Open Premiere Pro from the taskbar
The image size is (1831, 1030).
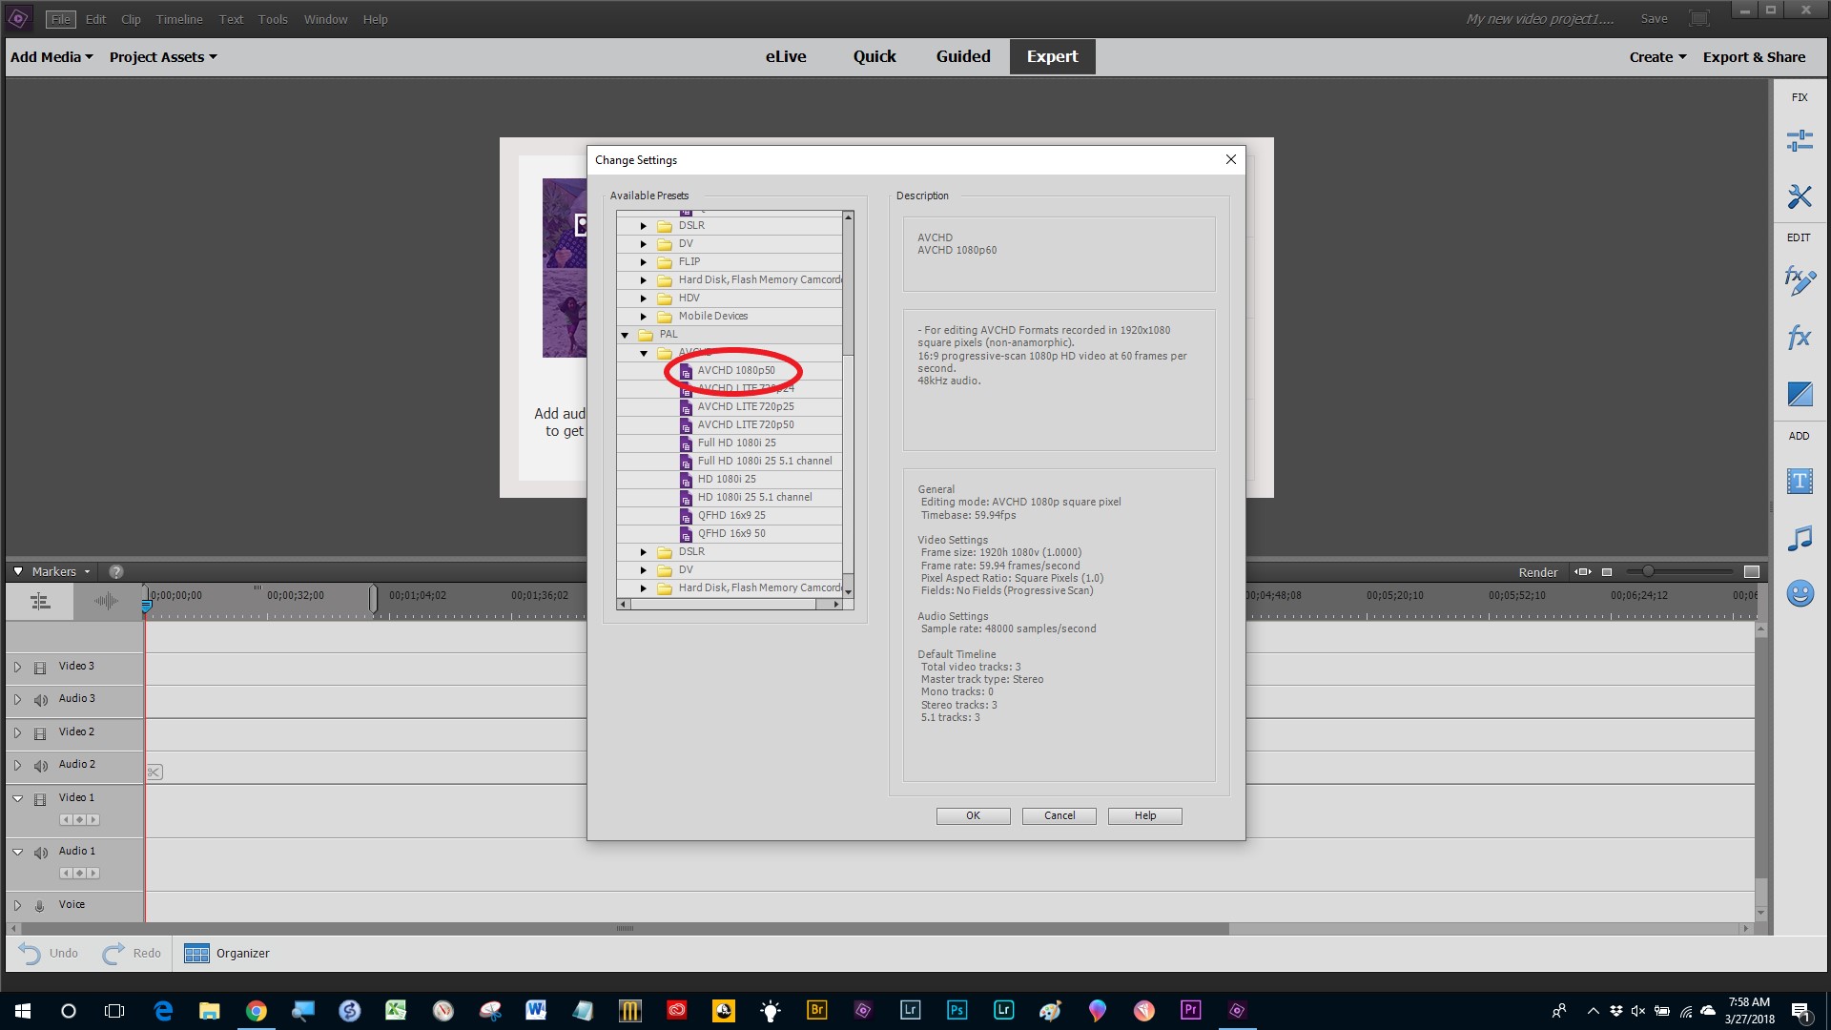point(1190,1011)
